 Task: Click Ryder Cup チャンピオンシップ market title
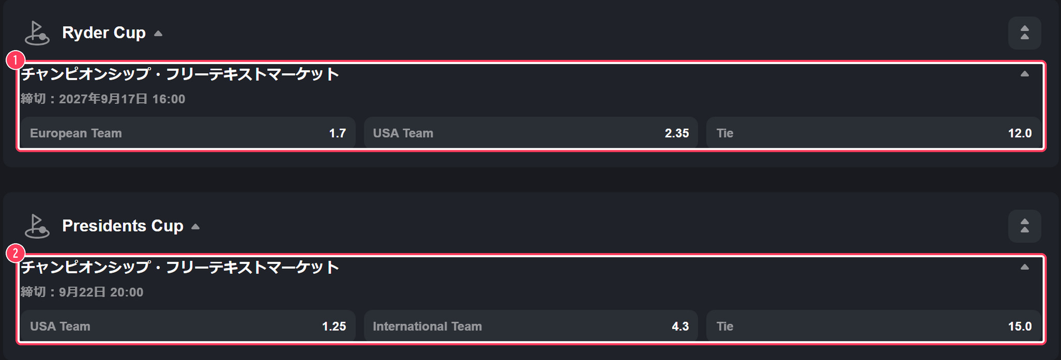(x=180, y=74)
